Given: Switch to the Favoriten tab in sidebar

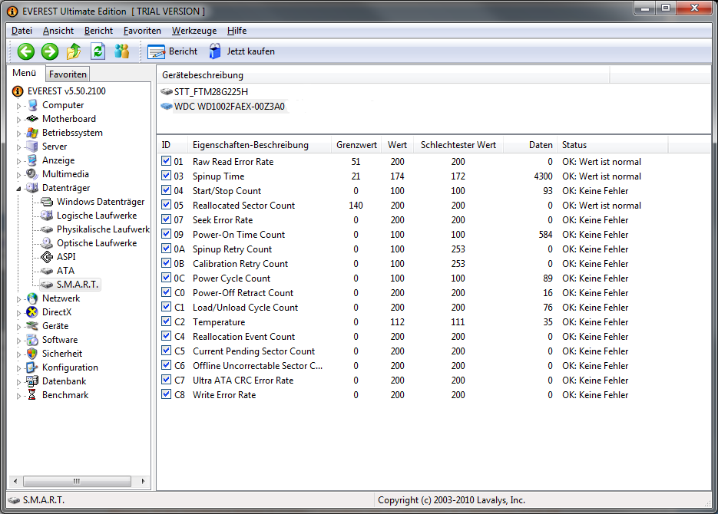Looking at the screenshot, I should click(x=68, y=74).
